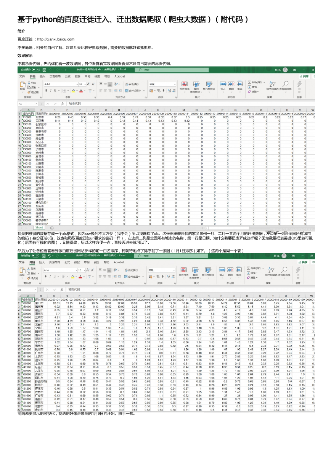
Task: Click Paste icon in first Excel ribbon
Action: (22, 84)
